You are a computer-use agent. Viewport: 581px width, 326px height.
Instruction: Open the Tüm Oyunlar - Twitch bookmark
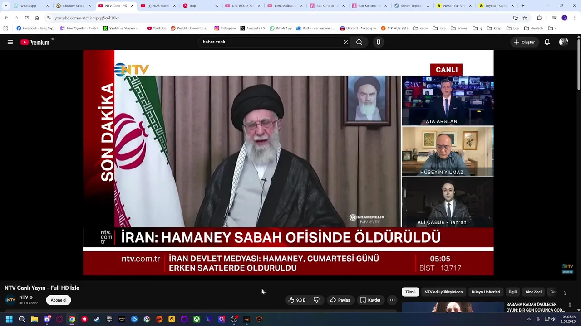pyautogui.click(x=79, y=28)
